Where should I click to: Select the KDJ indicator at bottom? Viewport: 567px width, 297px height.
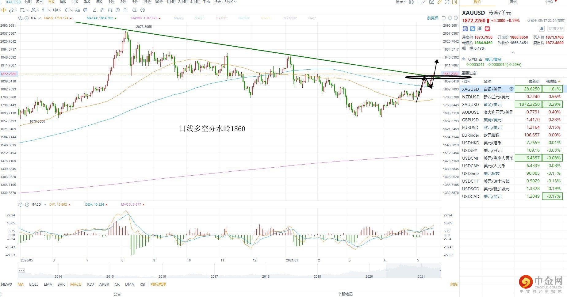click(x=90, y=284)
